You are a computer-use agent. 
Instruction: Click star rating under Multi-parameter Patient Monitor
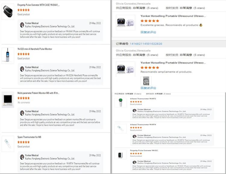tap(24, 98)
